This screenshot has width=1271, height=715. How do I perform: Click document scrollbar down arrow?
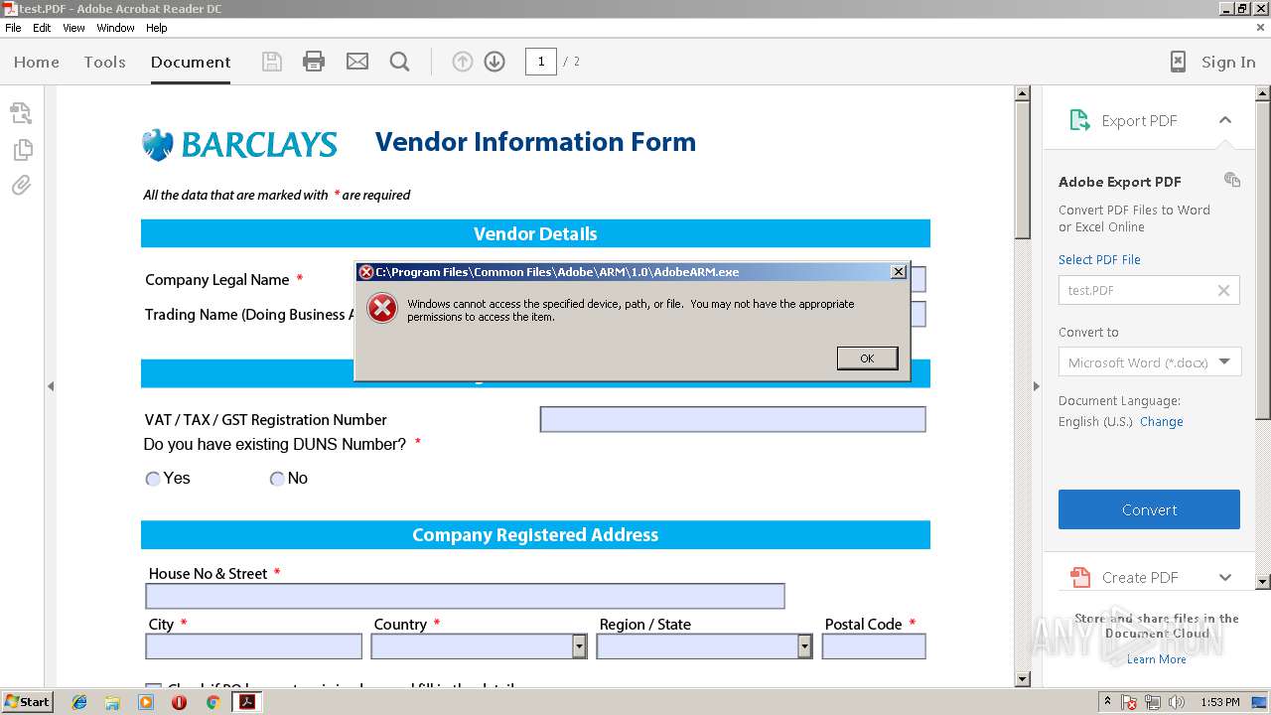(x=1022, y=679)
